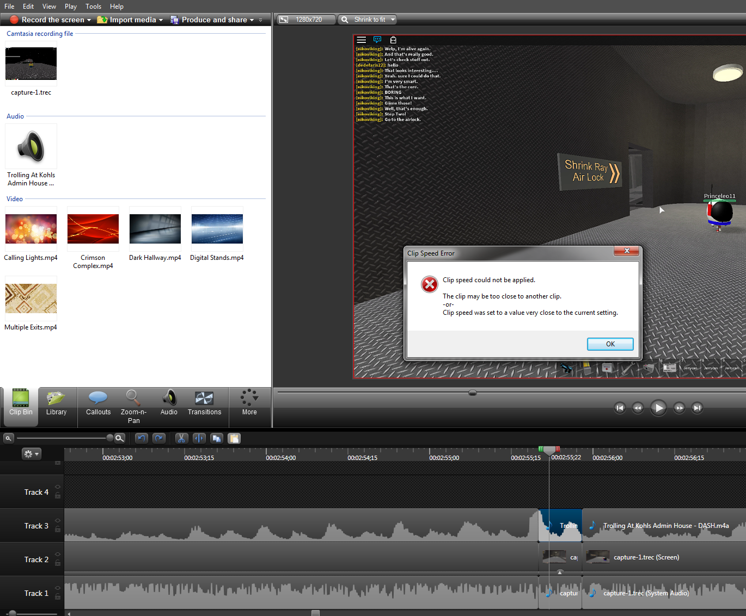Open Transitions tool tab
This screenshot has width=746, height=616.
point(204,404)
